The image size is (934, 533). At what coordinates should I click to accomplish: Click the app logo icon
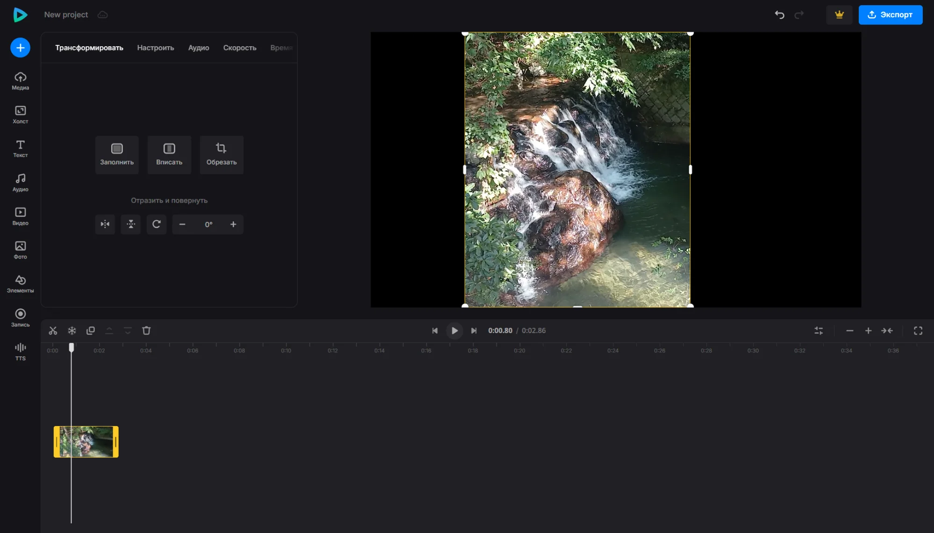point(20,15)
